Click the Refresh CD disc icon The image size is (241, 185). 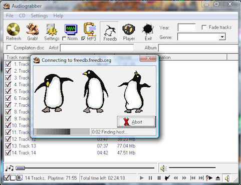point(13,29)
